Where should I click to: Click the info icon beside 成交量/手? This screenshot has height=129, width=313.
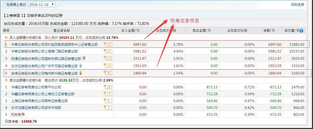coord(301,31)
